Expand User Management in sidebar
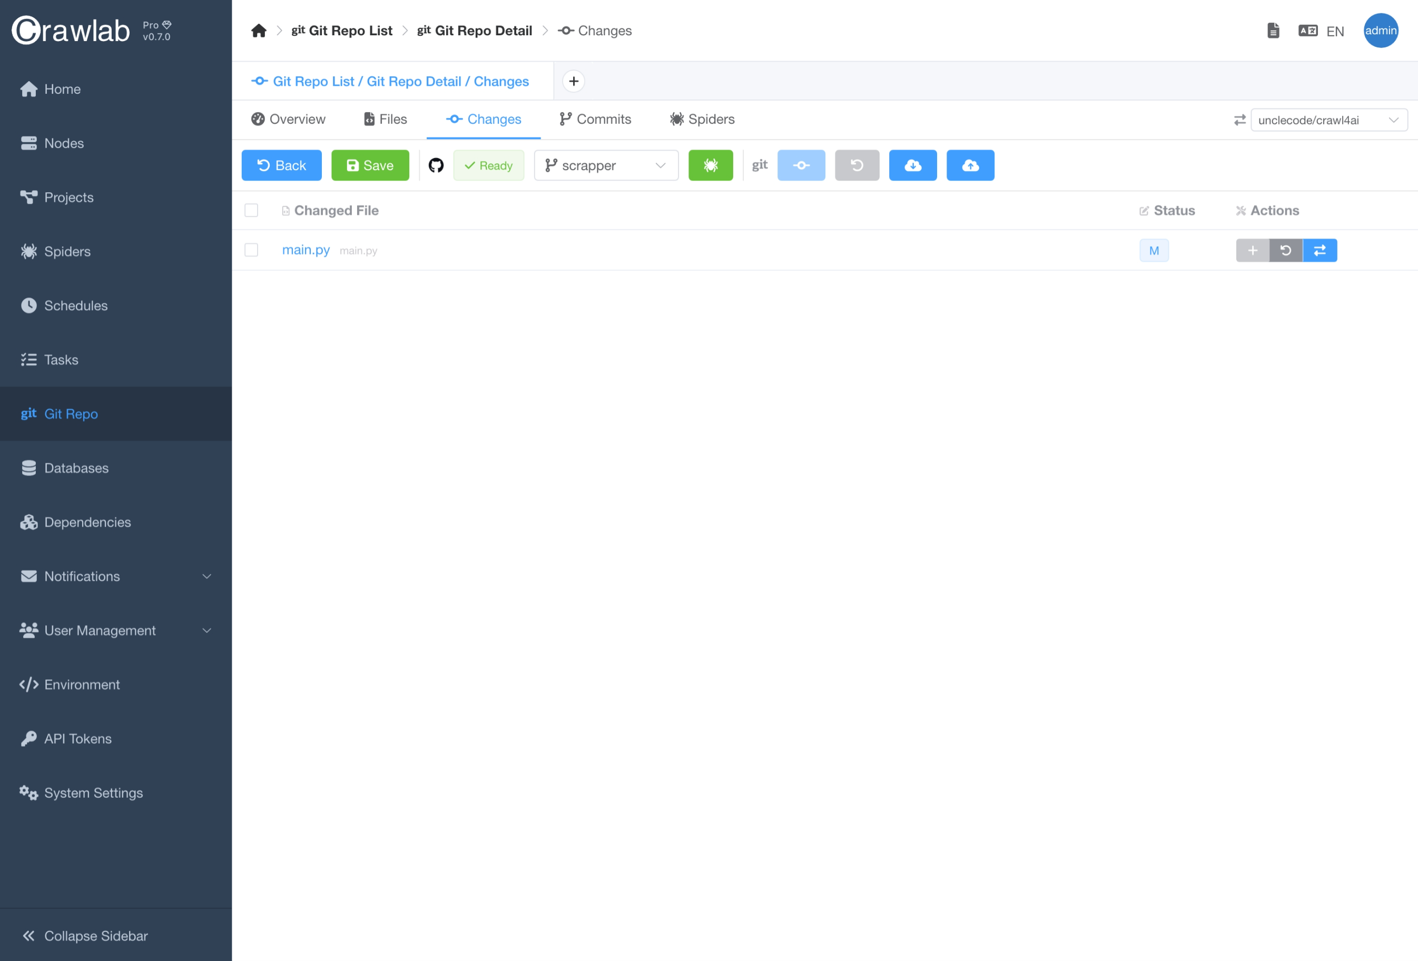Screen dimensions: 1418x961 coord(116,630)
